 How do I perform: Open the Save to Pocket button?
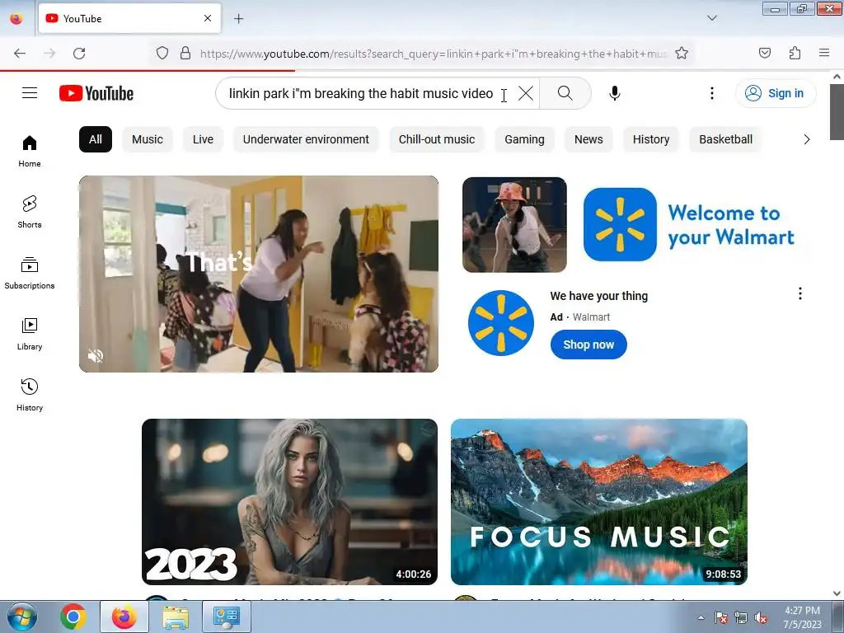764,53
